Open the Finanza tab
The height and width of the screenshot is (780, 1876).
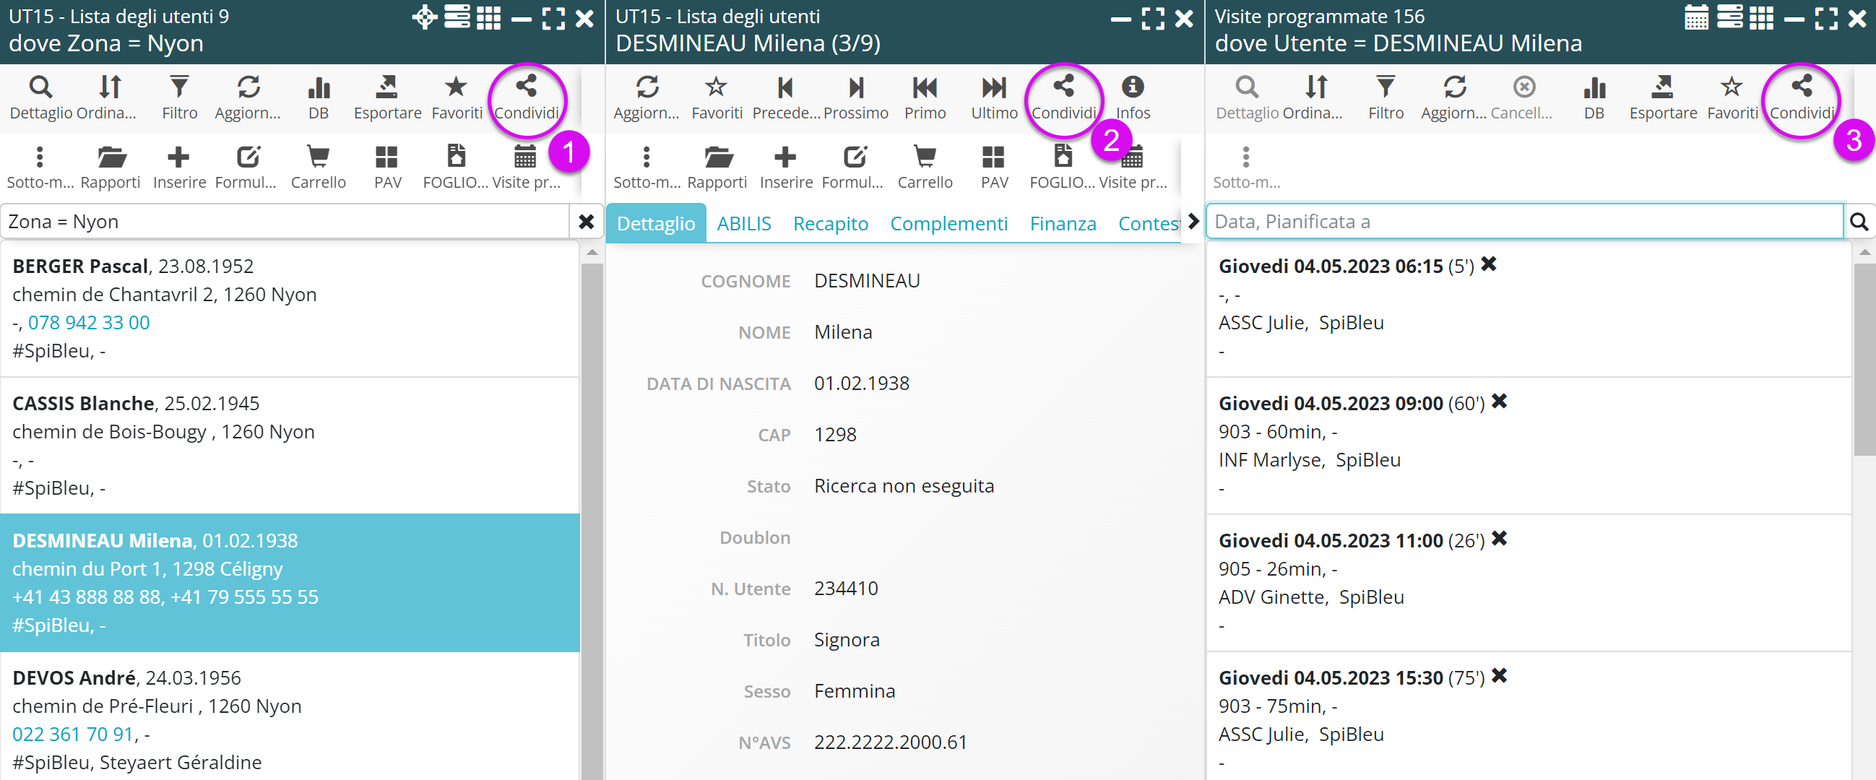(x=1062, y=224)
